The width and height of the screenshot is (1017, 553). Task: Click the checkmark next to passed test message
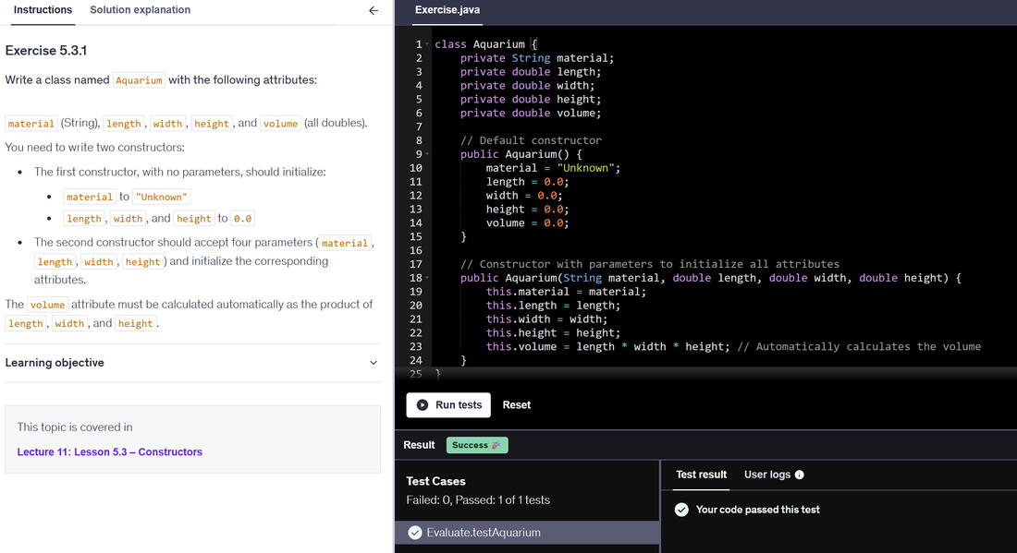680,509
